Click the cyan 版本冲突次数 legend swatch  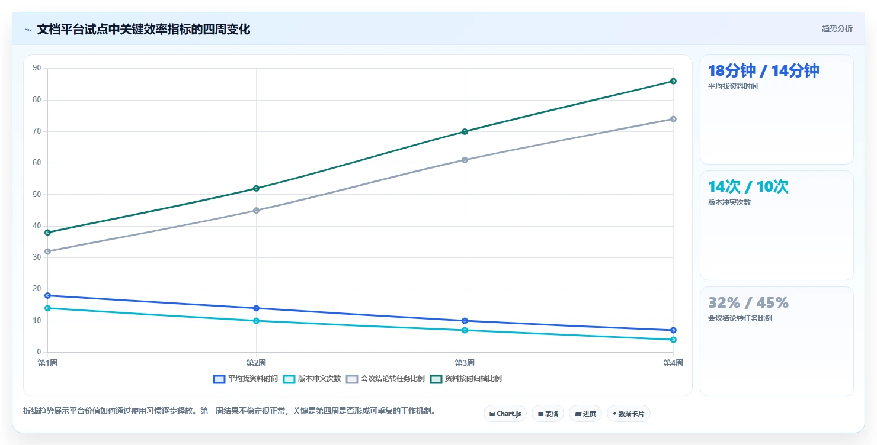click(x=289, y=379)
